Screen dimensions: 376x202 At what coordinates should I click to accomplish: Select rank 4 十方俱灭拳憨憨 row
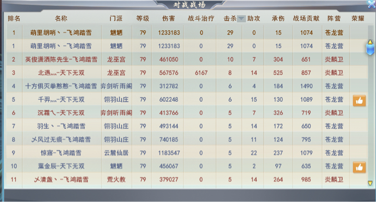pyautogui.click(x=187, y=86)
